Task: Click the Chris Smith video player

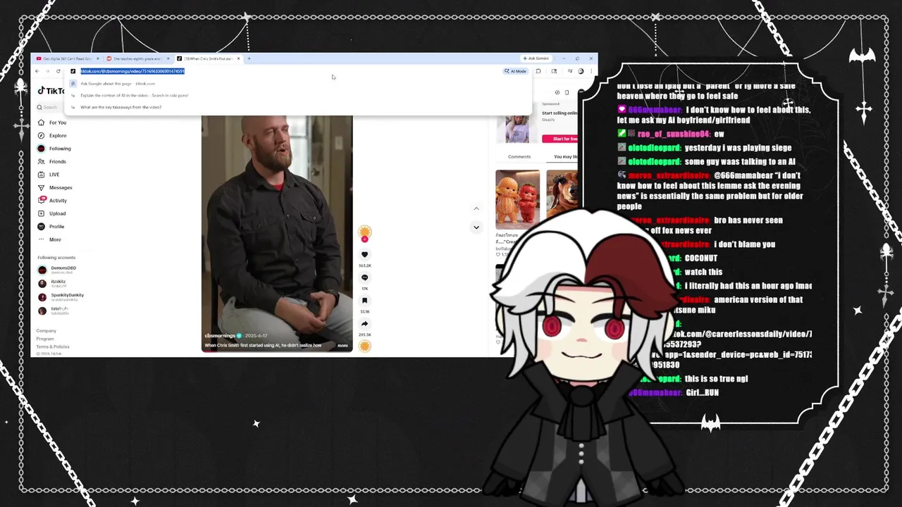Action: point(277,232)
